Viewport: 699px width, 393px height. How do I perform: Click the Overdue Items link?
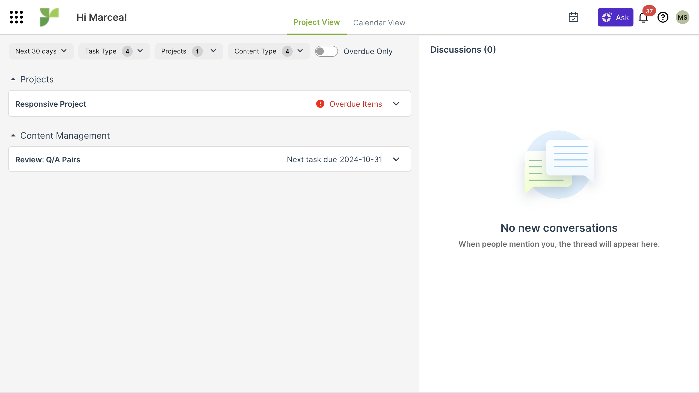[356, 104]
